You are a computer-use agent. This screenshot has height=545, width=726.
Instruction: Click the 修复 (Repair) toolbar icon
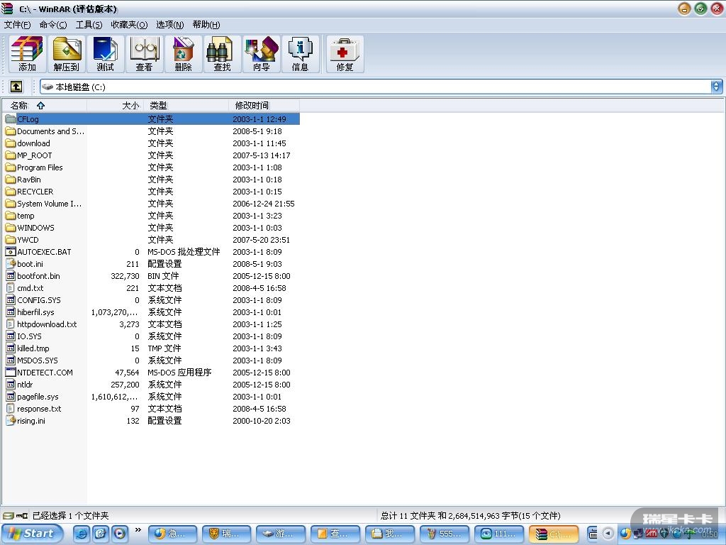pos(345,54)
